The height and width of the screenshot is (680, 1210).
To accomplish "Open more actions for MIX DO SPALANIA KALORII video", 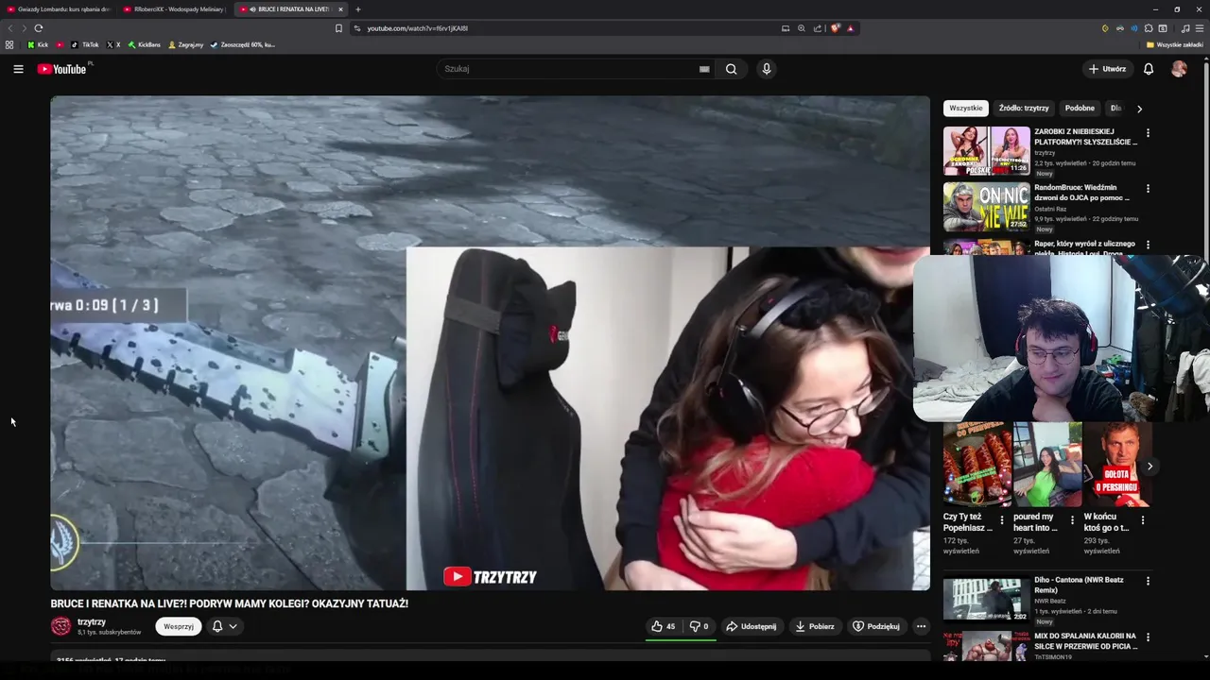I will pos(1148,637).
